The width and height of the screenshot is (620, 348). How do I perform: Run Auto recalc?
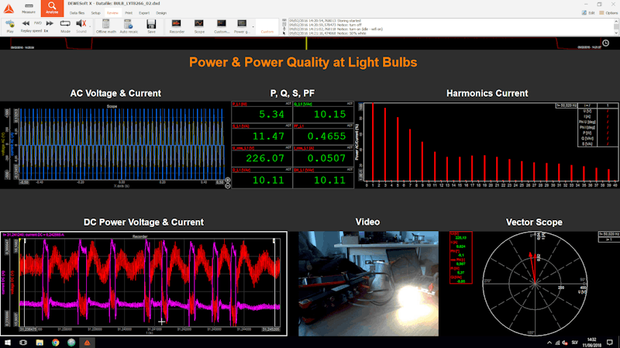click(129, 26)
